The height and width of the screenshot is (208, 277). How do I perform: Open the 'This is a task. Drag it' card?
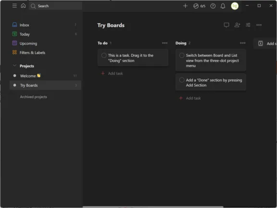pyautogui.click(x=133, y=58)
